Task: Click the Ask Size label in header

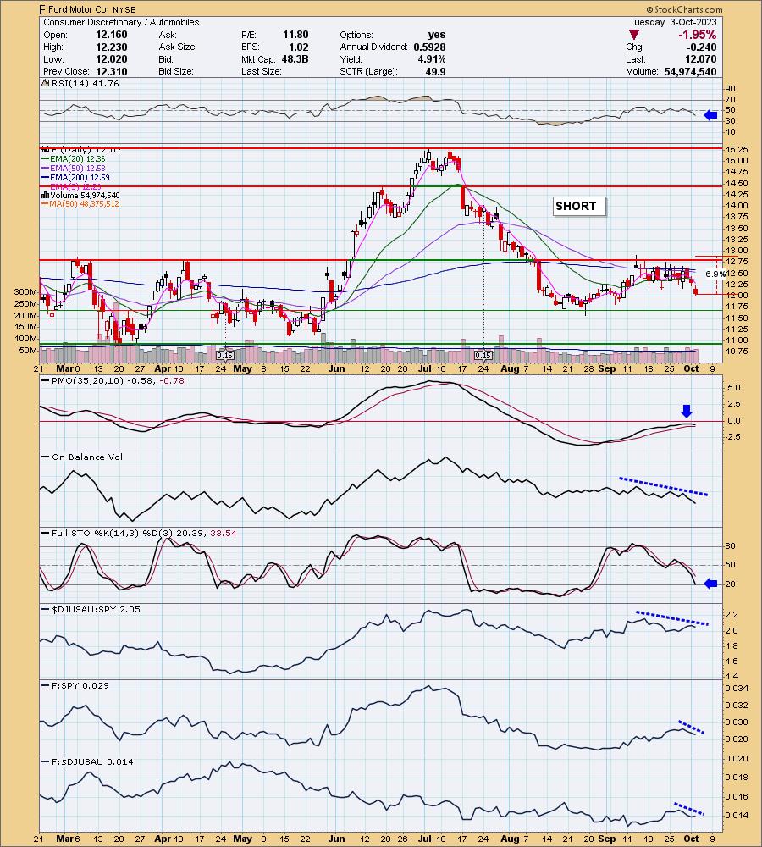Action: pyautogui.click(x=178, y=47)
